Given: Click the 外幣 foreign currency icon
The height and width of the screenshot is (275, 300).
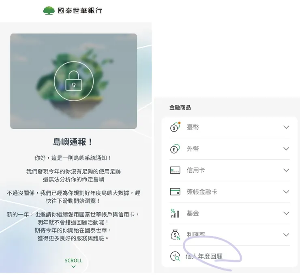Looking at the screenshot, I should pos(175,149).
